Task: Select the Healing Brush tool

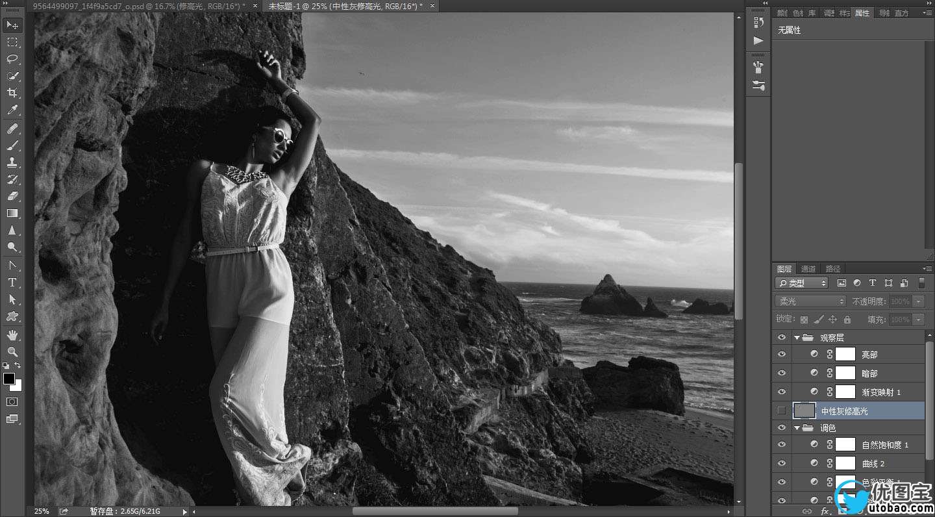Action: 12,129
